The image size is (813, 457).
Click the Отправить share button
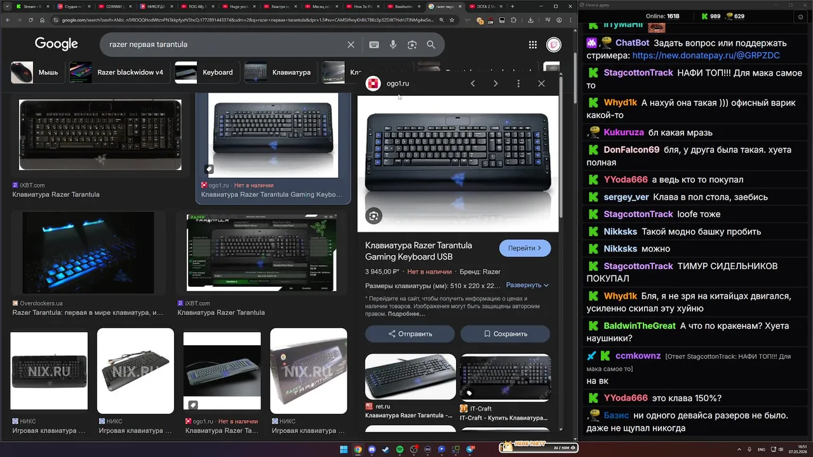[410, 333]
